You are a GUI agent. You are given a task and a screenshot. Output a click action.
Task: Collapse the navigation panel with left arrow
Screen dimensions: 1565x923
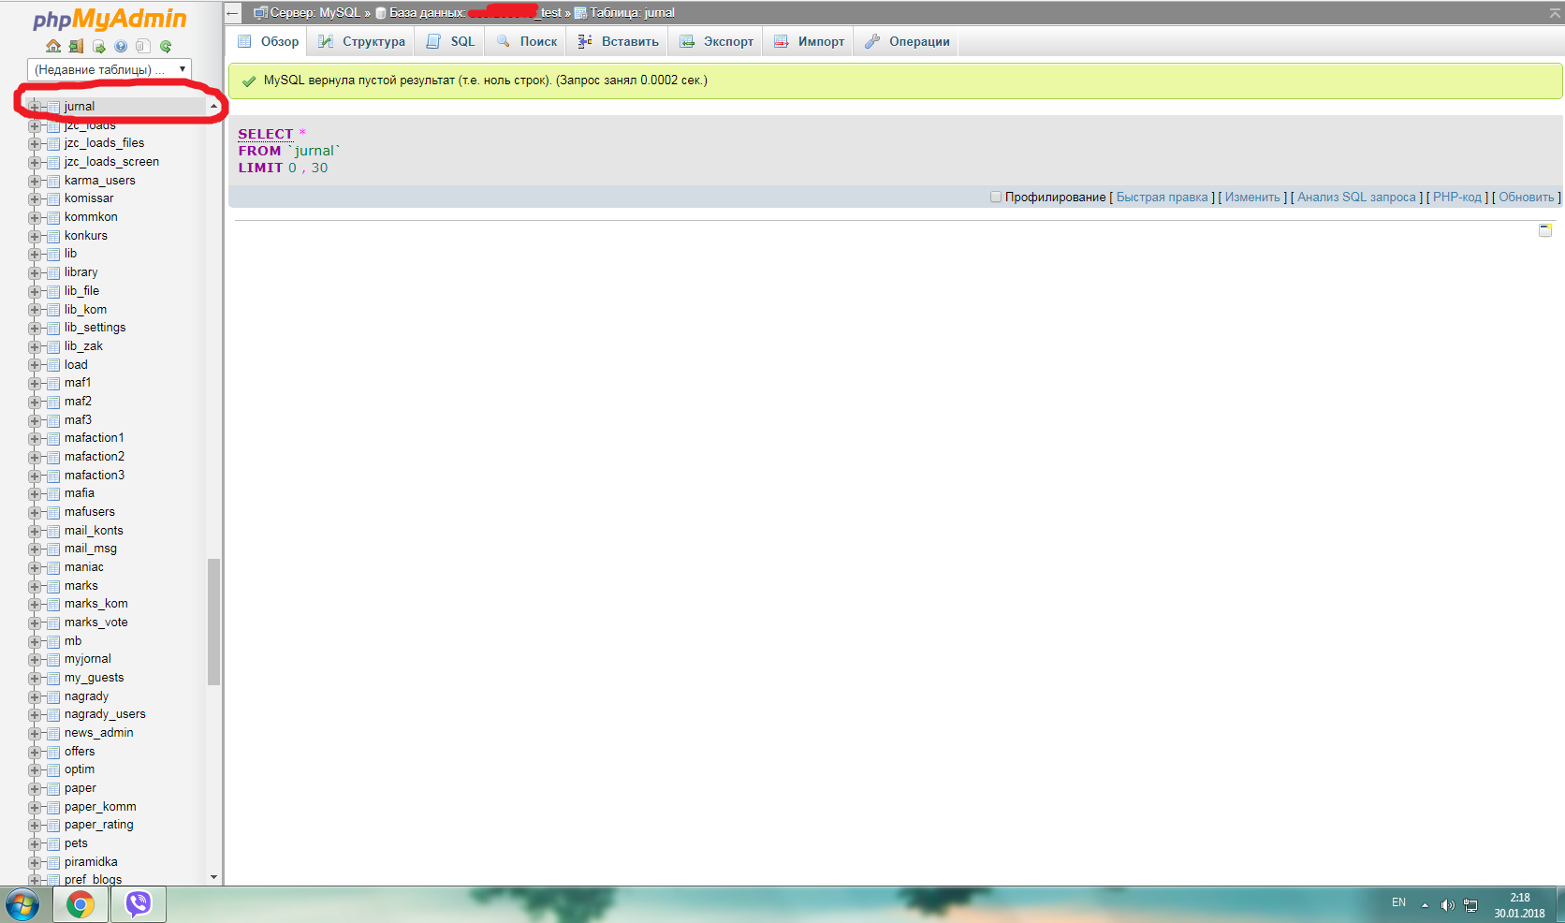click(x=233, y=13)
